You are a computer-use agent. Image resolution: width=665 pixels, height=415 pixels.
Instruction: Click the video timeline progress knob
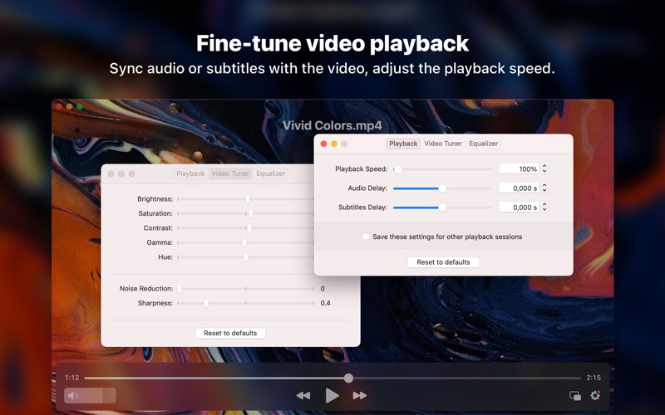pyautogui.click(x=348, y=378)
